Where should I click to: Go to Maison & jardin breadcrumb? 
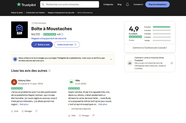17,13
